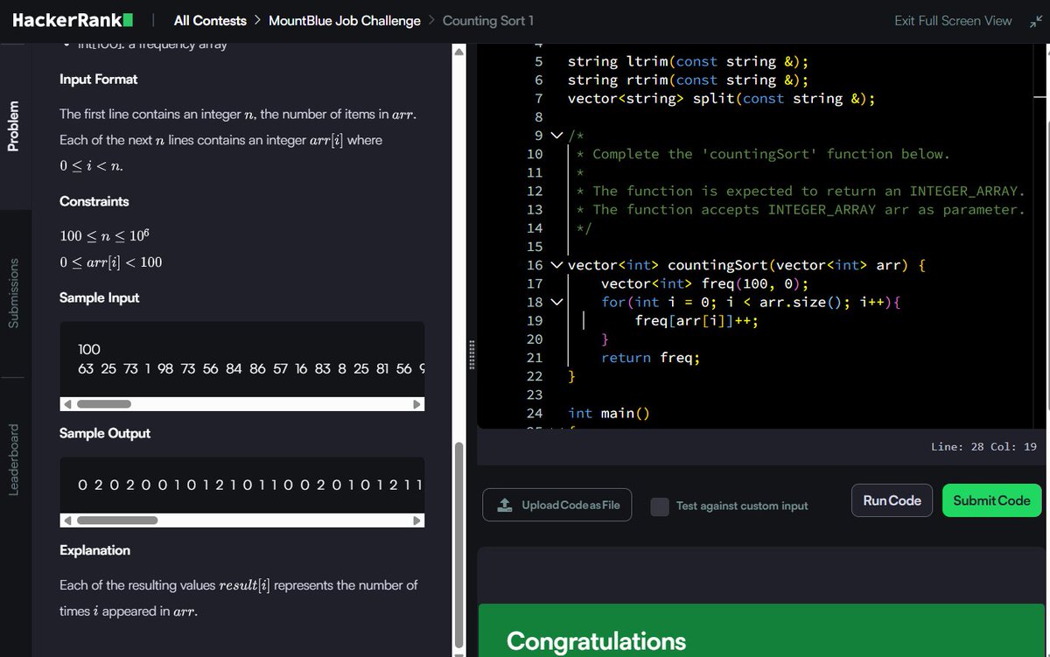Click the HackerRank logo
This screenshot has height=657, width=1050.
(x=73, y=20)
